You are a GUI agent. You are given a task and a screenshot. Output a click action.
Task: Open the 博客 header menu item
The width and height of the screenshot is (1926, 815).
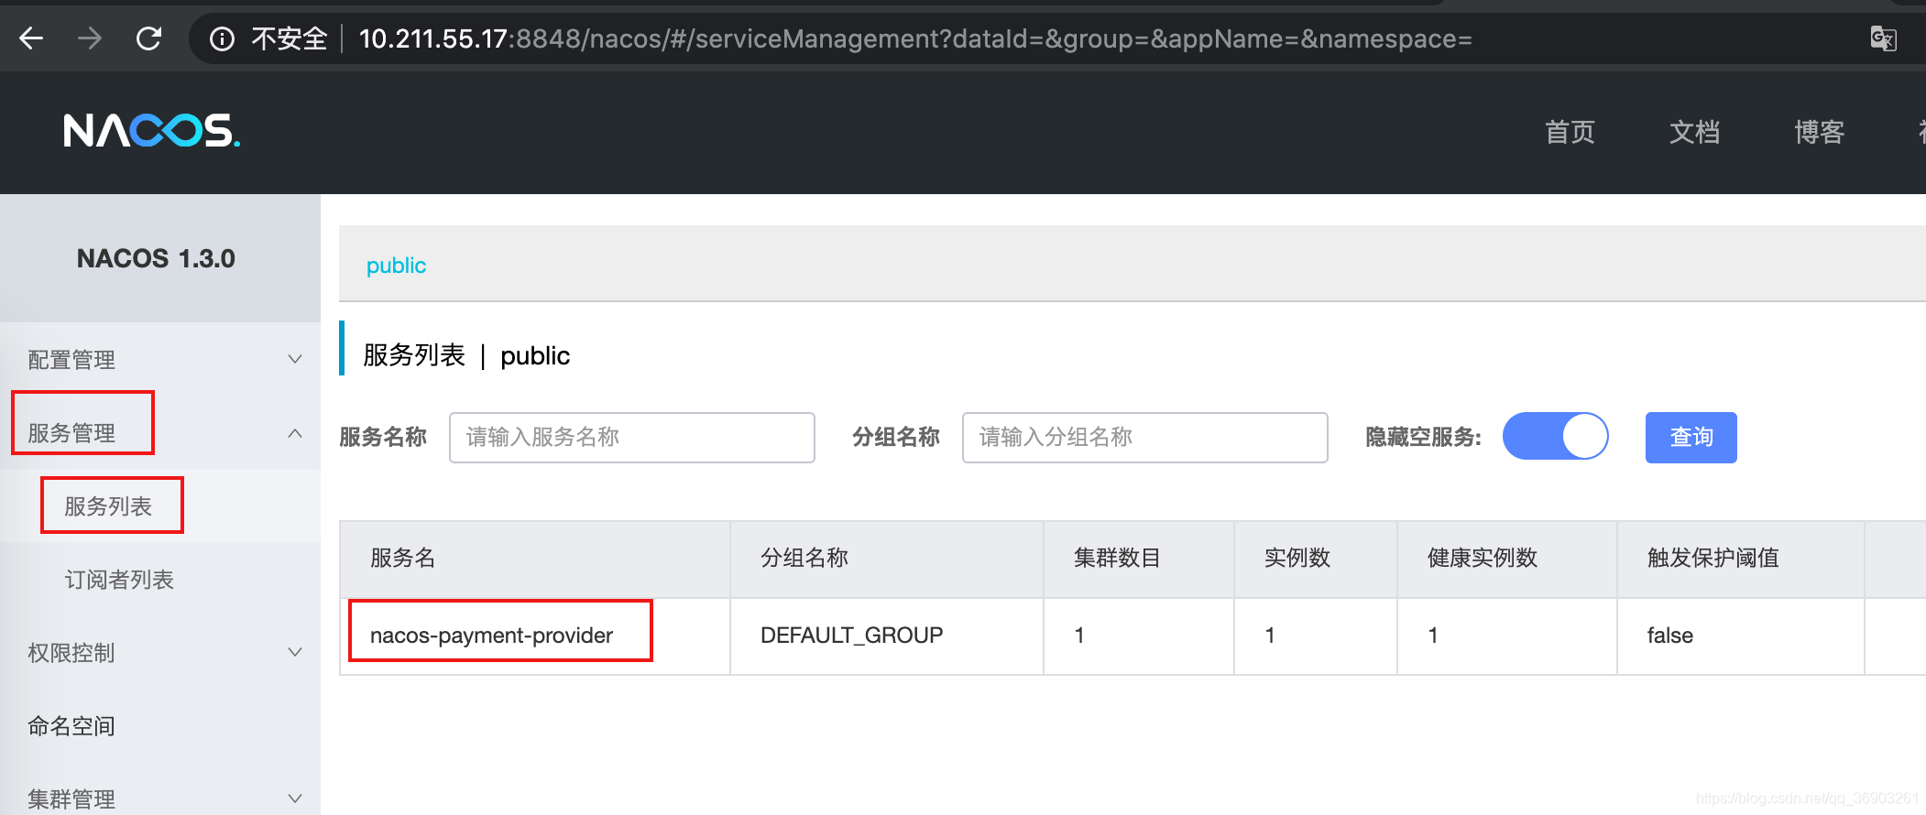pos(1819,132)
